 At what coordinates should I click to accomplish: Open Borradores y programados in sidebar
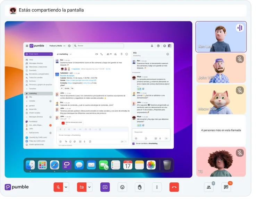tap(39, 74)
